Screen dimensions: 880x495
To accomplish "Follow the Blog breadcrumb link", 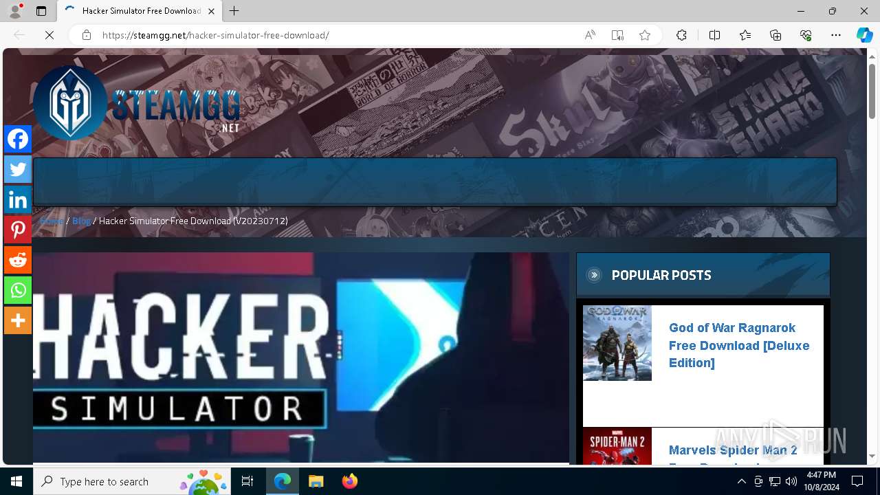I will click(x=81, y=221).
